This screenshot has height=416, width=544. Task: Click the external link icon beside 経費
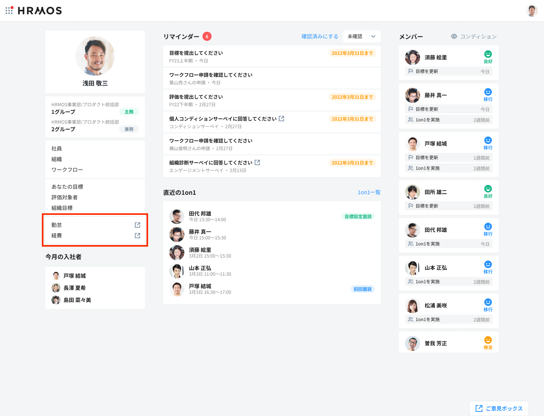coord(138,236)
